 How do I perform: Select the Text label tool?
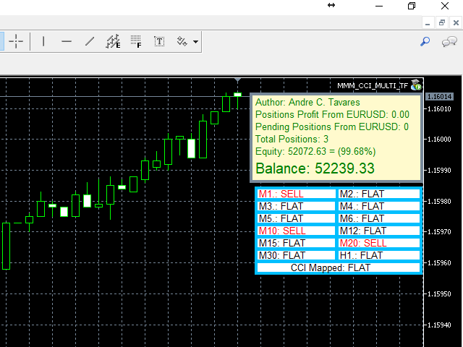pyautogui.click(x=159, y=41)
